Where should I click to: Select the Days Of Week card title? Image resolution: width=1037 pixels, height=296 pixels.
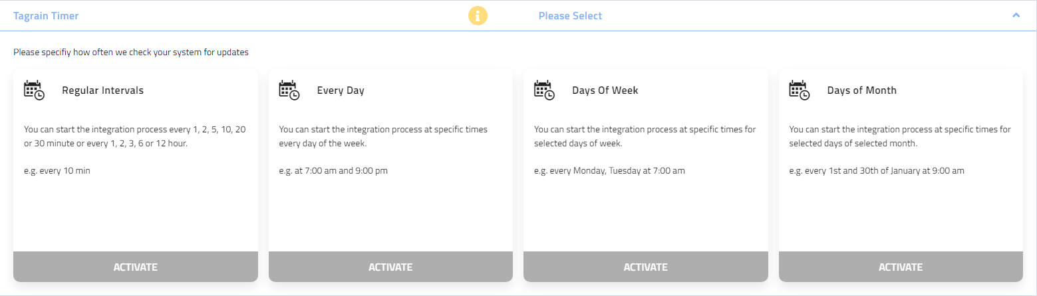605,90
